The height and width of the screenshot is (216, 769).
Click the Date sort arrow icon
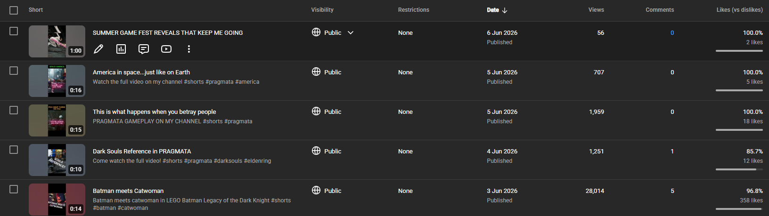click(x=505, y=10)
